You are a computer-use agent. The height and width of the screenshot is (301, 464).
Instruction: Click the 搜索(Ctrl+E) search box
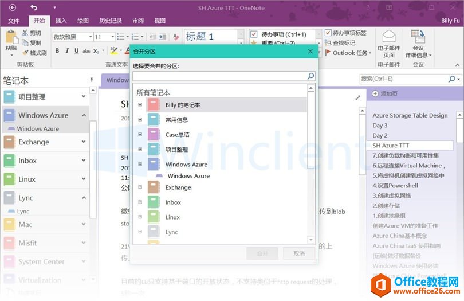(404, 79)
